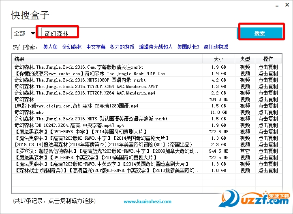Select result 【你懂的资源网www.zuobt.com】奇幻森林
This screenshot has width=293, height=214.
[x=90, y=73]
